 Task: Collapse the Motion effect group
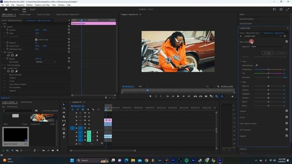2,27
